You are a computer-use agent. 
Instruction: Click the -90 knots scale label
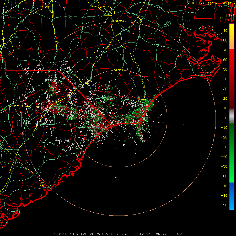coord(224,205)
